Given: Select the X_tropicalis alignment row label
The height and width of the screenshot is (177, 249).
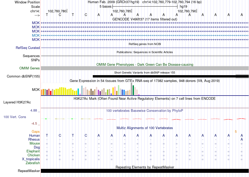Looking at the screenshot, I should 31,159.
